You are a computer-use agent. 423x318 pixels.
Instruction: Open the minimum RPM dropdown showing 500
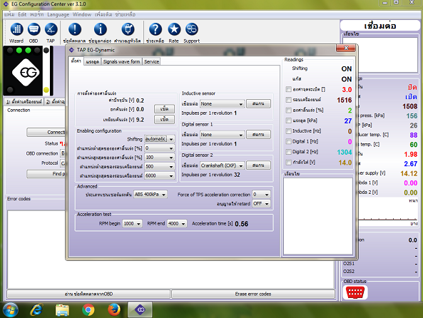click(160, 166)
